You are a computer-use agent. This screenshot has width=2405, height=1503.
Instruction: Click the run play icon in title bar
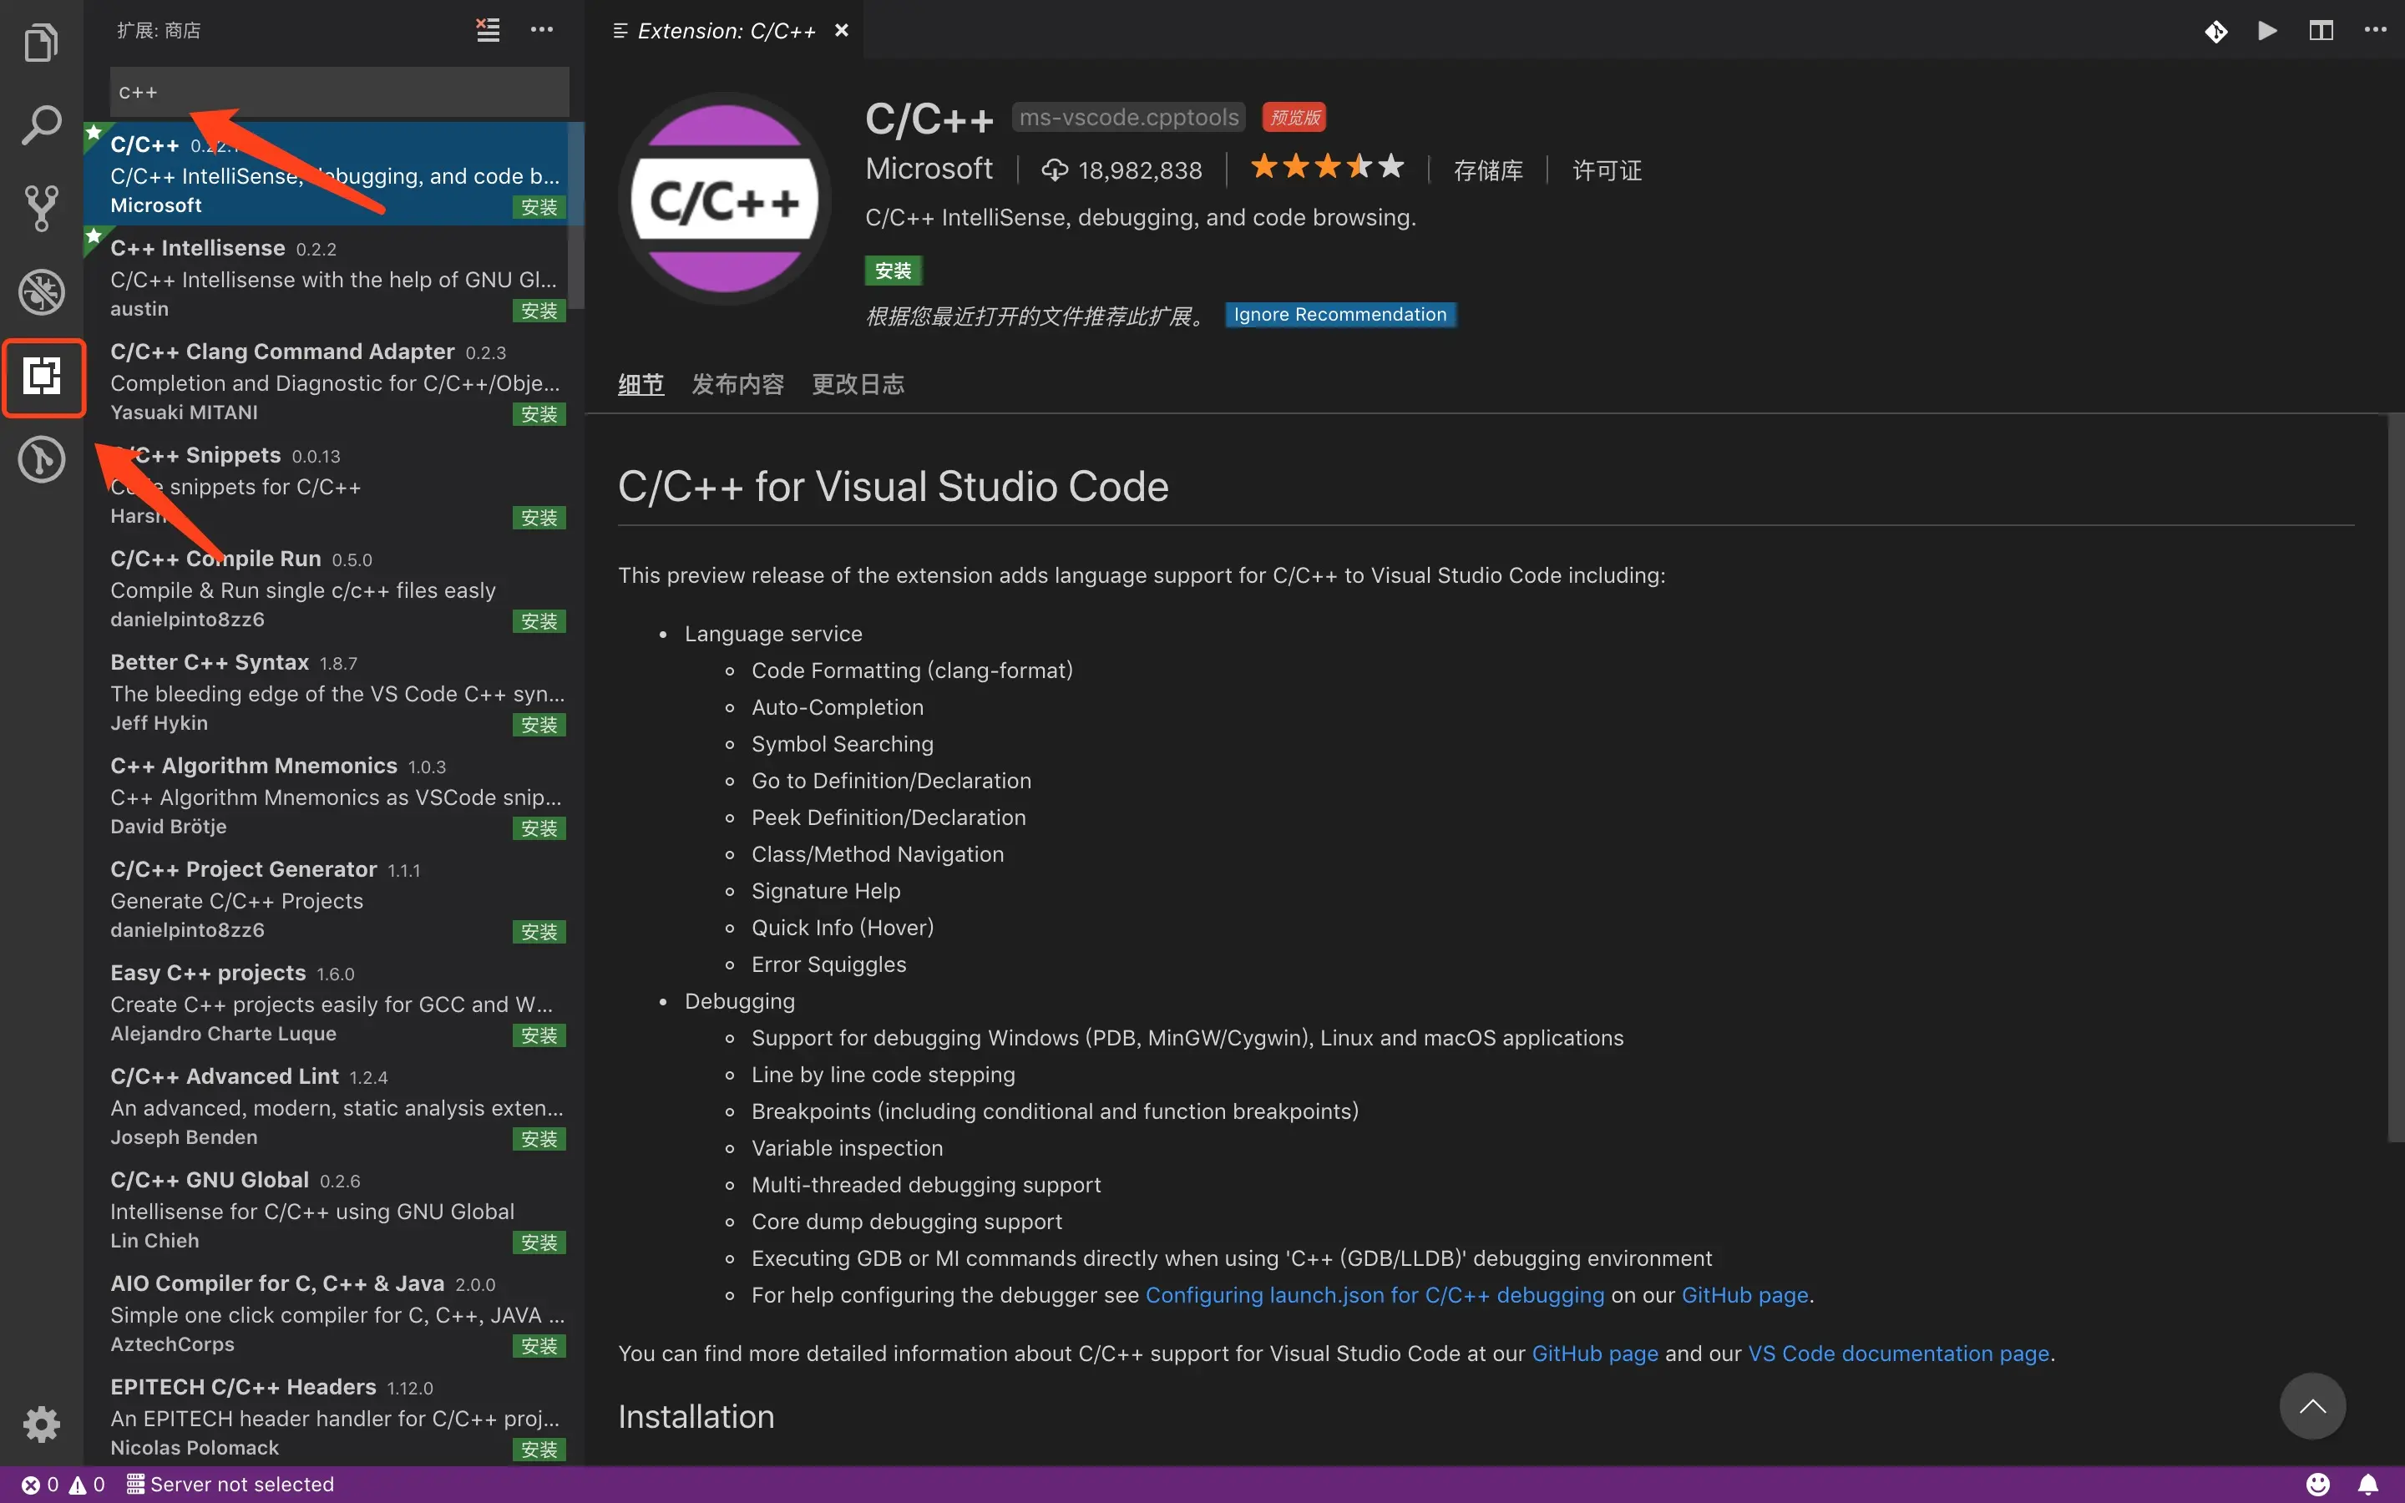click(2267, 30)
